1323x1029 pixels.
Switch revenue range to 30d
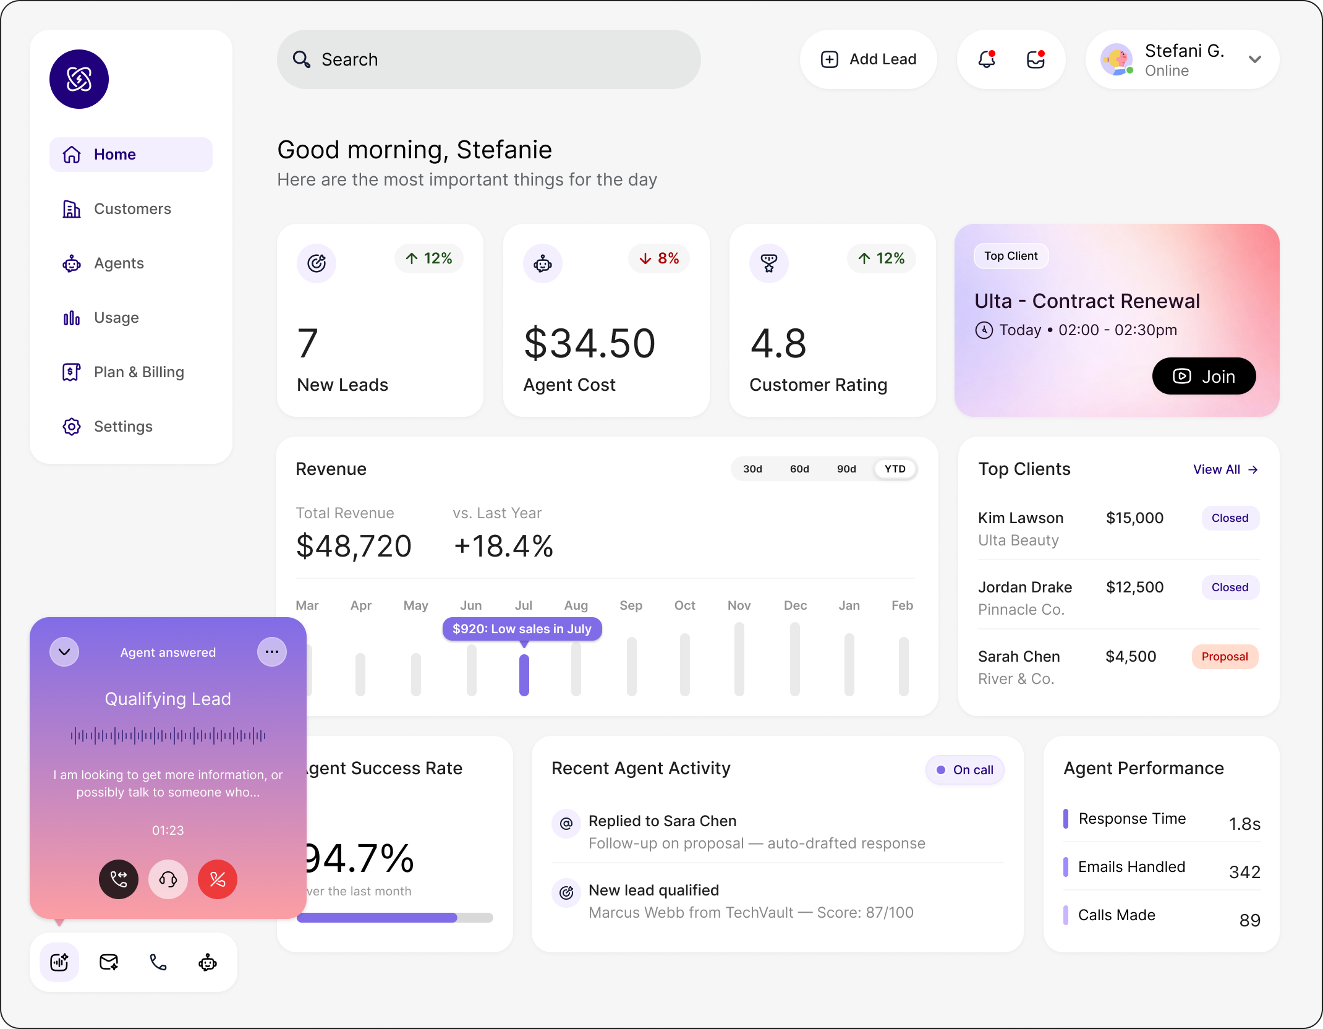coord(751,469)
